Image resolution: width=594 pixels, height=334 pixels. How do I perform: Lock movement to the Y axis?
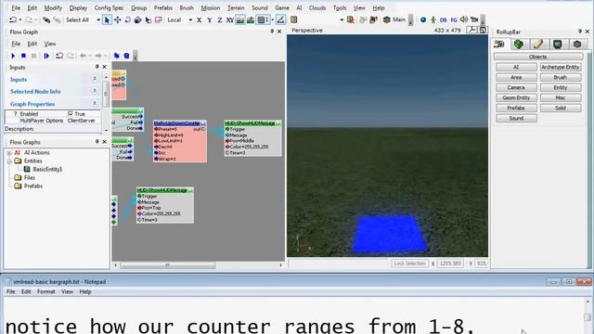pos(209,19)
